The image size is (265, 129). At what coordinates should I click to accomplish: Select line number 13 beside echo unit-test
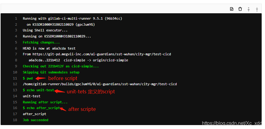(x=15, y=90)
